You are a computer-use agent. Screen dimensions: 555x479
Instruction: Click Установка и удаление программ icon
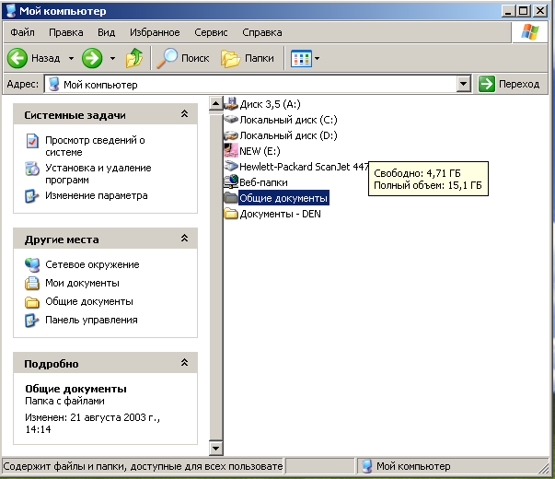click(x=32, y=169)
